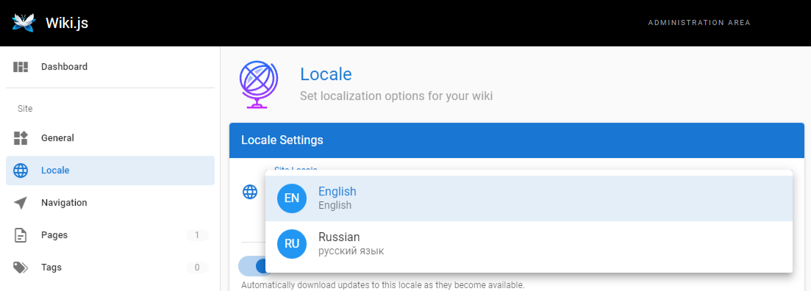Click the Navigation arrow icon
811x291 pixels.
tap(21, 203)
